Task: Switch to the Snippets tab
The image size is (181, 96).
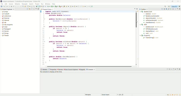Action: (82, 69)
